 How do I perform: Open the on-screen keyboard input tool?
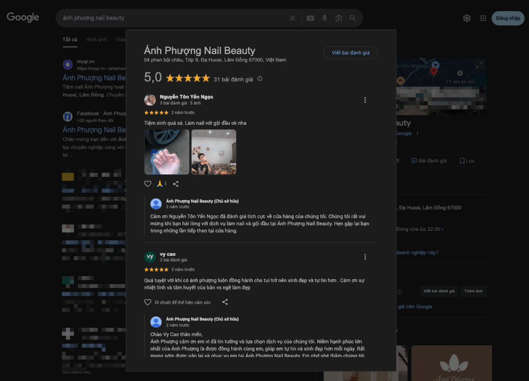coord(310,18)
